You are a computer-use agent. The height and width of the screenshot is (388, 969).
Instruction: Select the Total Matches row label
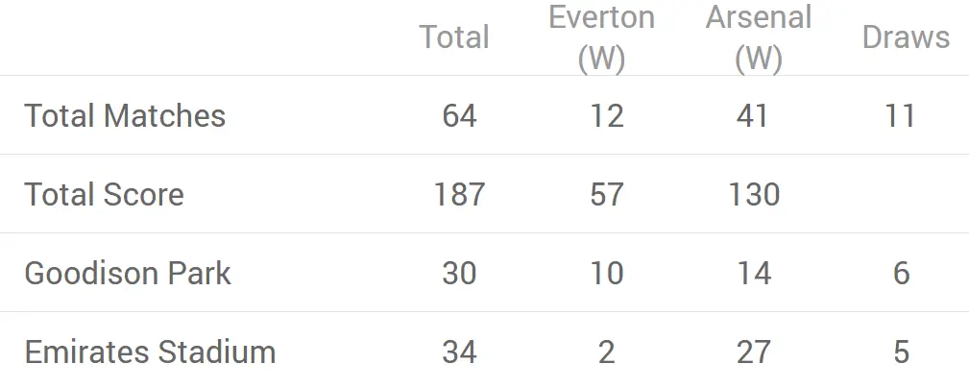click(125, 116)
